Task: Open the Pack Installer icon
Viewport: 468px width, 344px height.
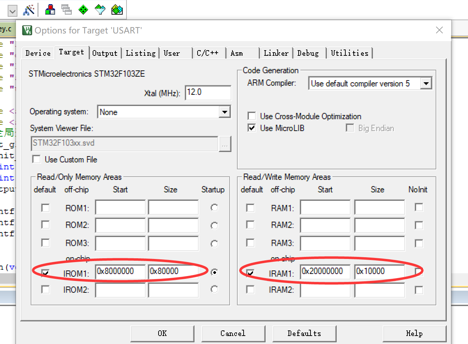Action: click(x=117, y=10)
